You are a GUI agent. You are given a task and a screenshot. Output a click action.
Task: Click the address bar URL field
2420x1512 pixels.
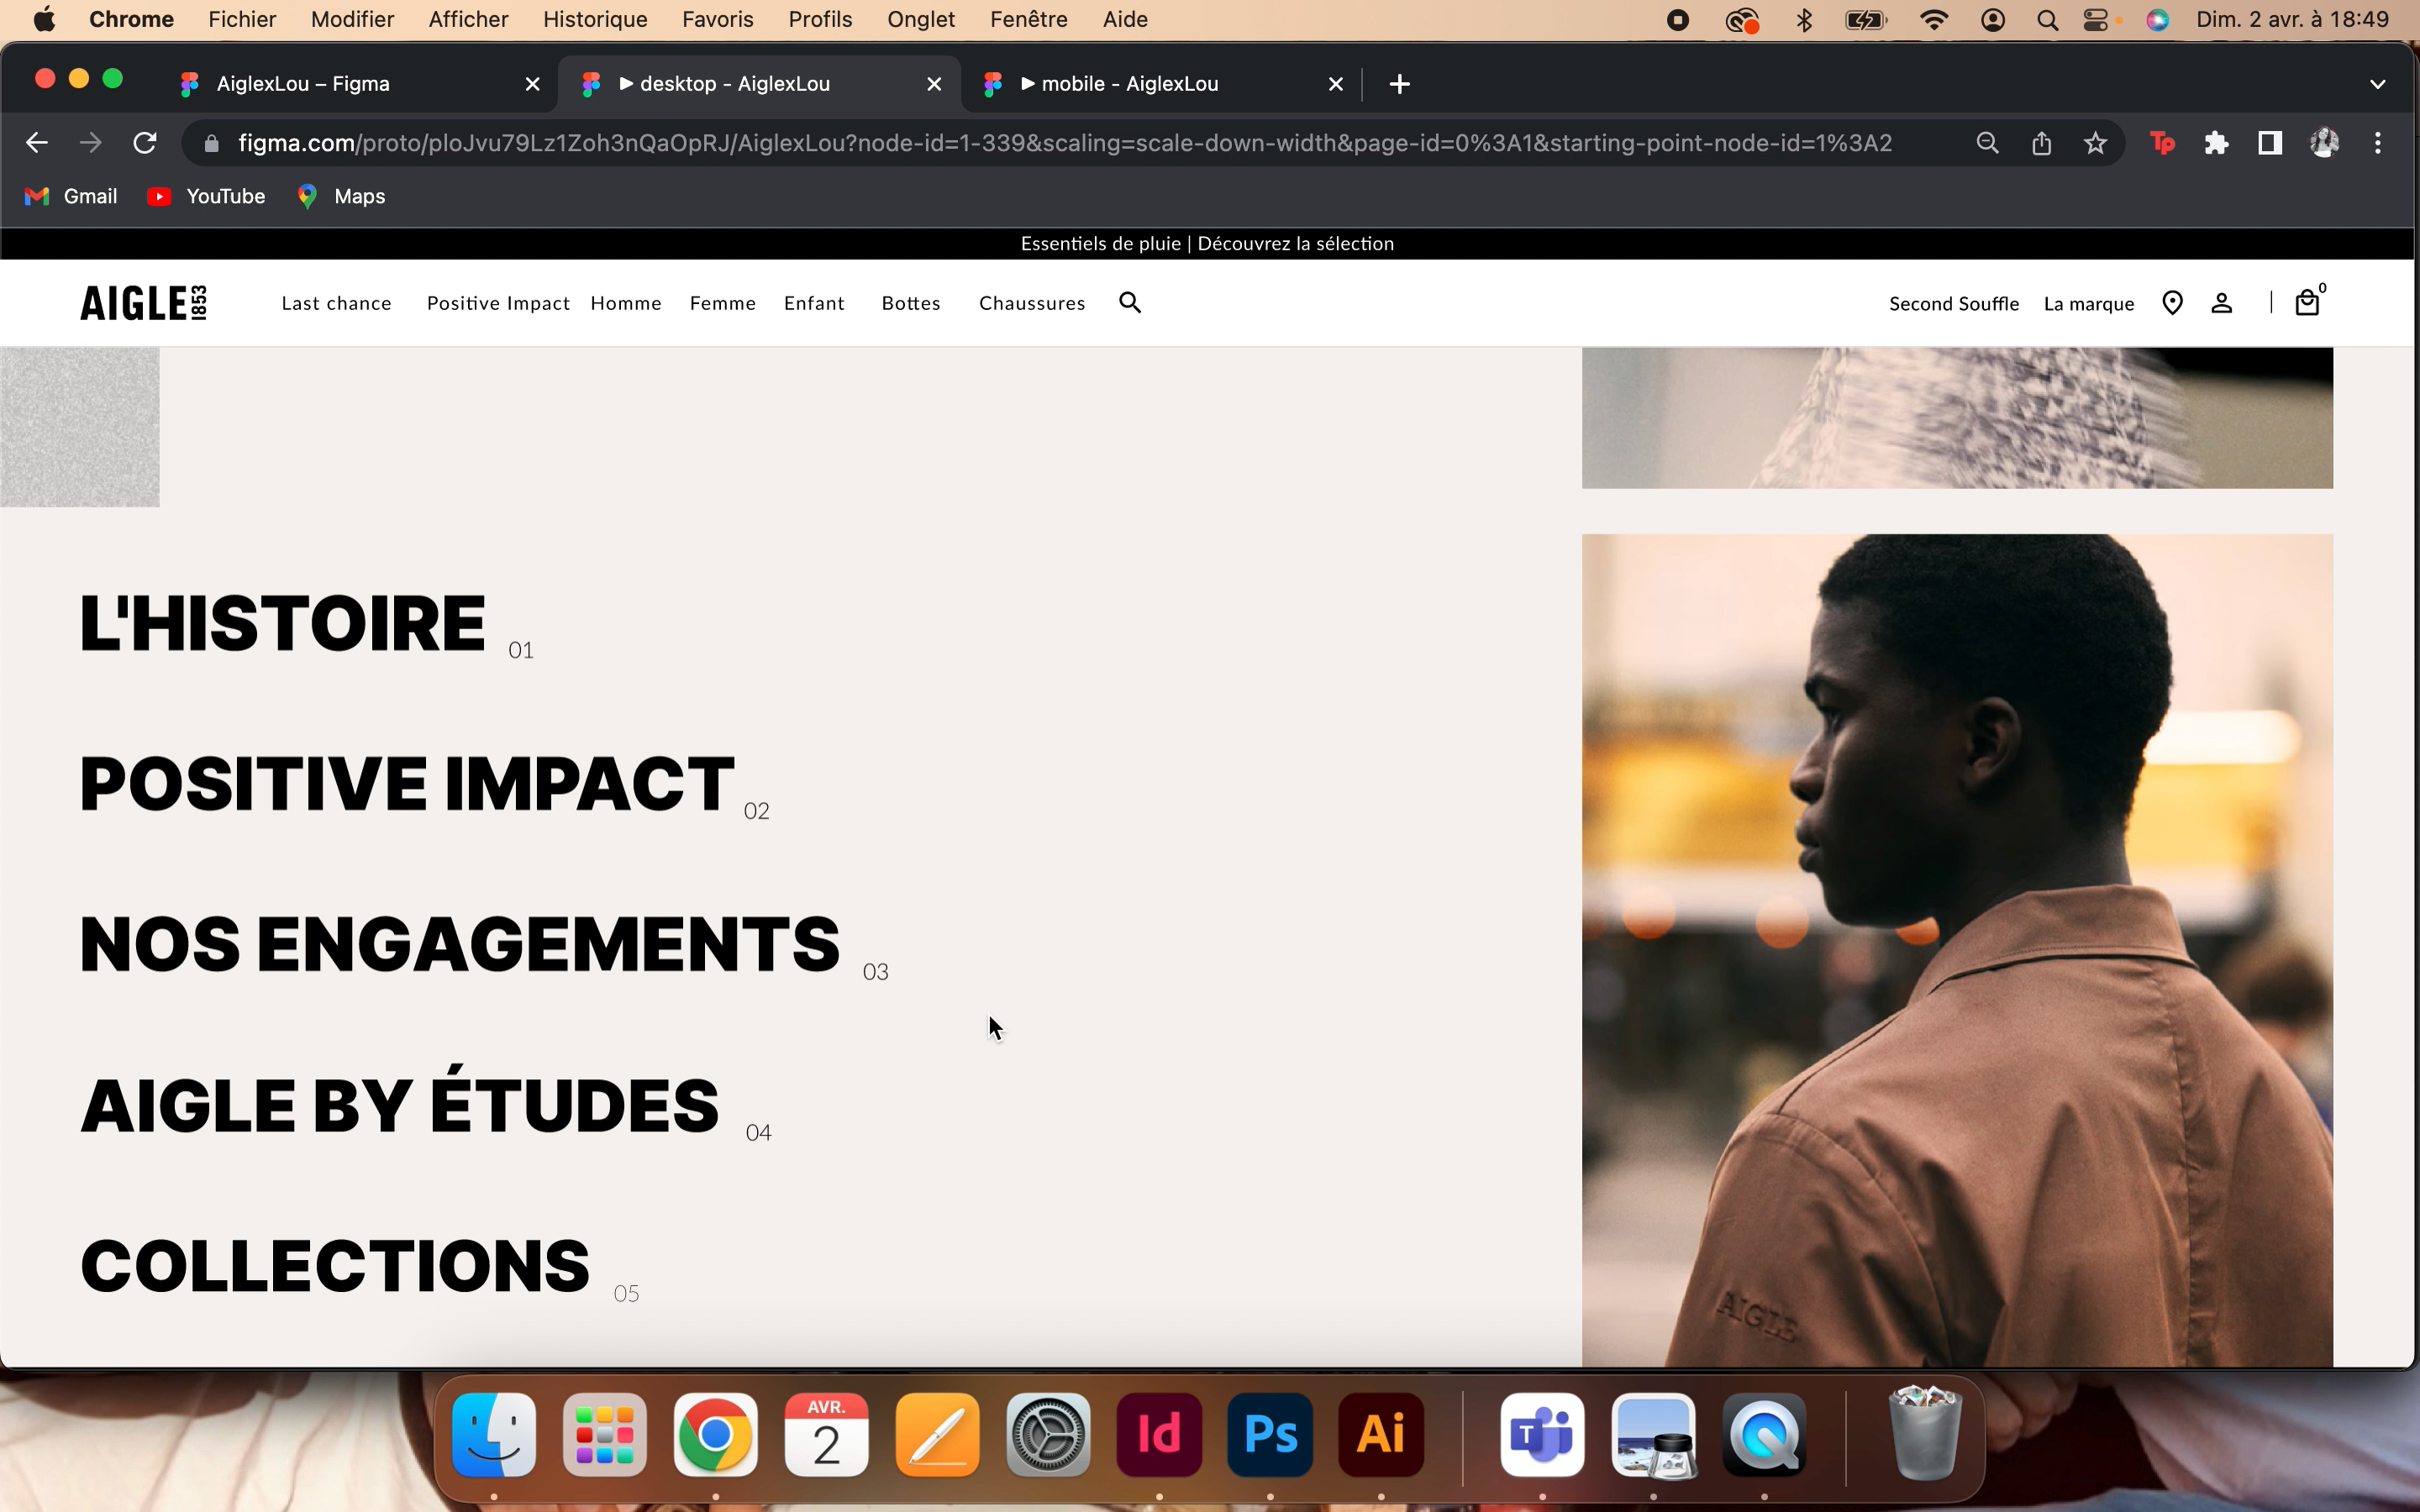click(1064, 143)
